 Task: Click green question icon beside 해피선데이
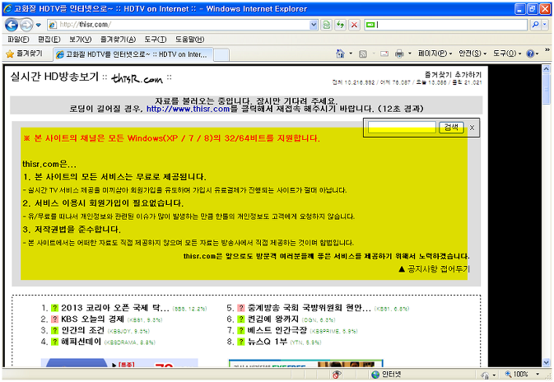(55, 342)
